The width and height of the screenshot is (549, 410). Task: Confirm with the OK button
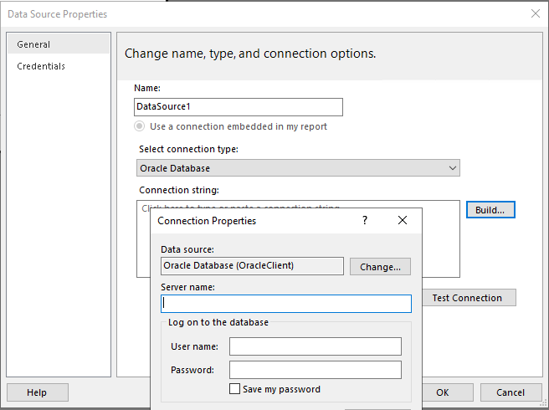pyautogui.click(x=448, y=392)
